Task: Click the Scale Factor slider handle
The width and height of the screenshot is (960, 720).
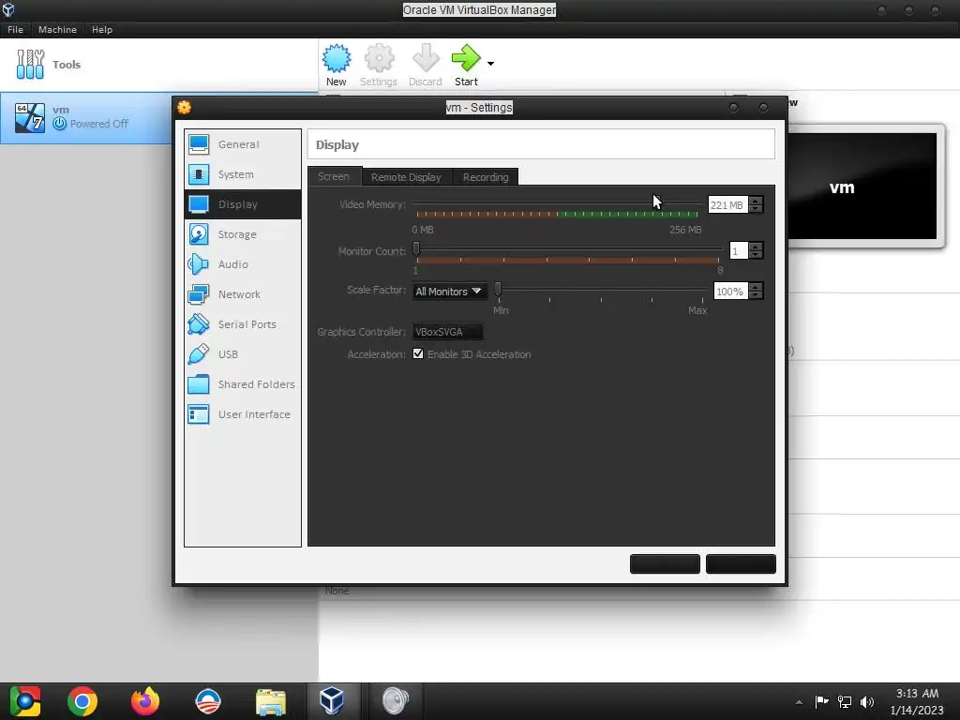Action: (499, 289)
